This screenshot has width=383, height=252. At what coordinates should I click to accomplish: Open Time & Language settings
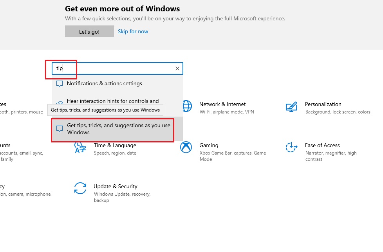(115, 146)
